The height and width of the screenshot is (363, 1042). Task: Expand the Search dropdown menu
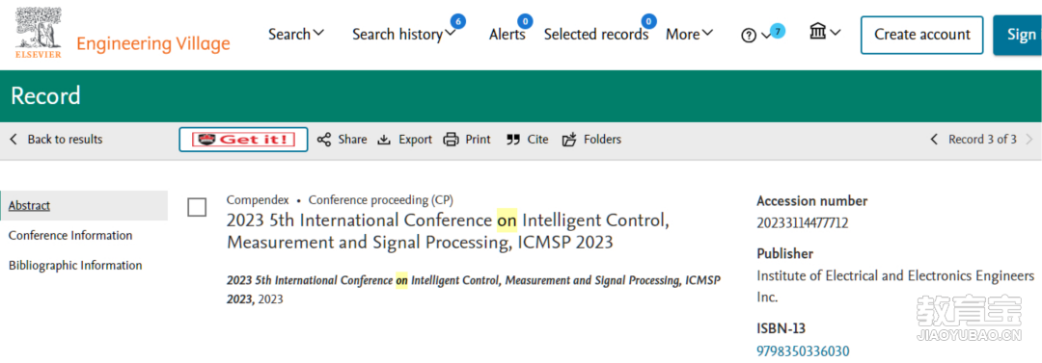click(x=296, y=34)
